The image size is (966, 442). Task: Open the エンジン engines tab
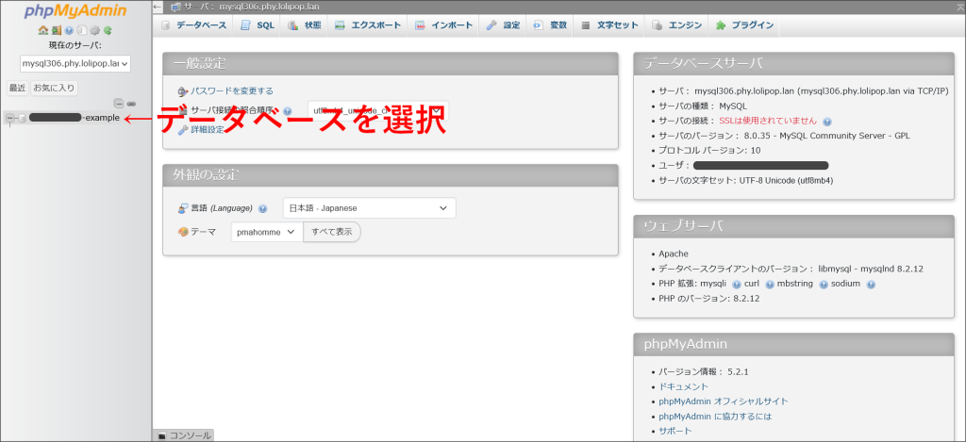[x=677, y=25]
